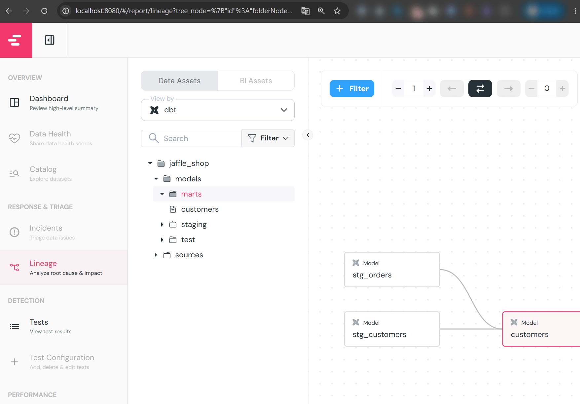Image resolution: width=580 pixels, height=404 pixels.
Task: Click the Incidents alert icon
Action: 15,232
